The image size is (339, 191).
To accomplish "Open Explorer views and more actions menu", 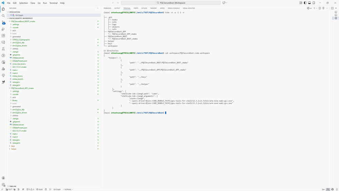I will 98,8.
